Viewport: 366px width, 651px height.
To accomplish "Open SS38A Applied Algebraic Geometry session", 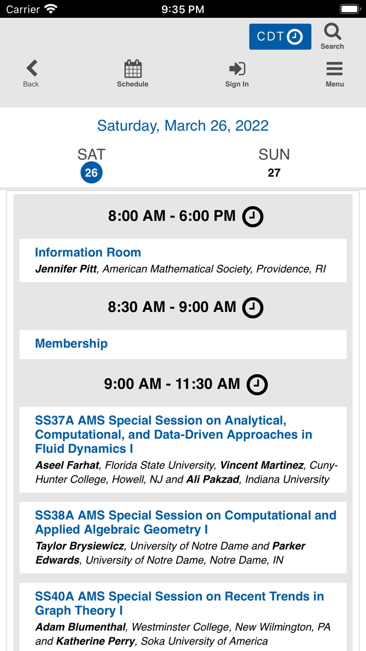I will (x=185, y=522).
